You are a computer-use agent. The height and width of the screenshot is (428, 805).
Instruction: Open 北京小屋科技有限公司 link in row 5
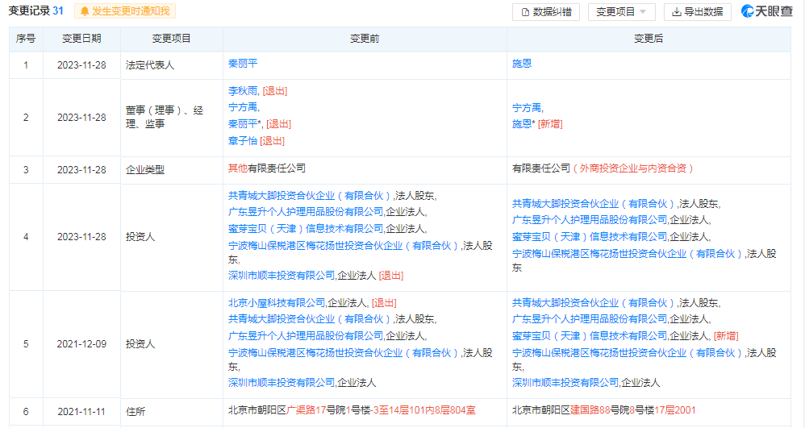277,303
